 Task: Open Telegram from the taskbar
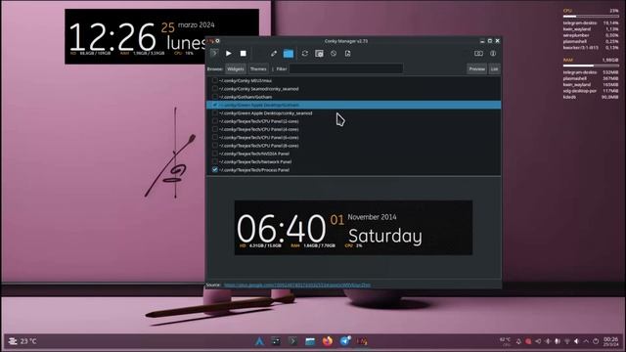click(x=345, y=341)
